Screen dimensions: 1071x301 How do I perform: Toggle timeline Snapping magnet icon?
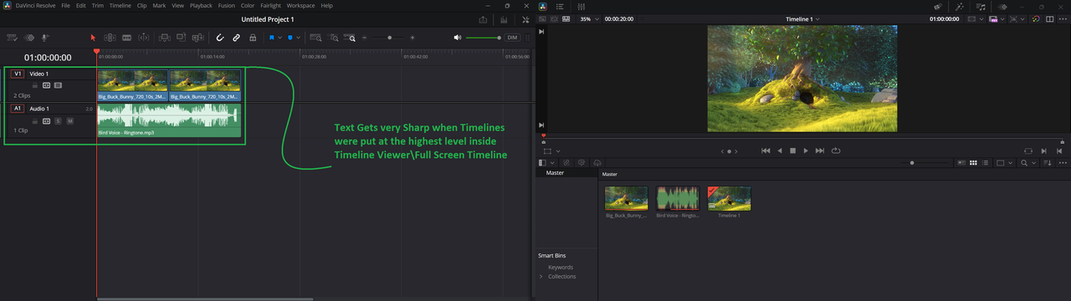tap(220, 38)
